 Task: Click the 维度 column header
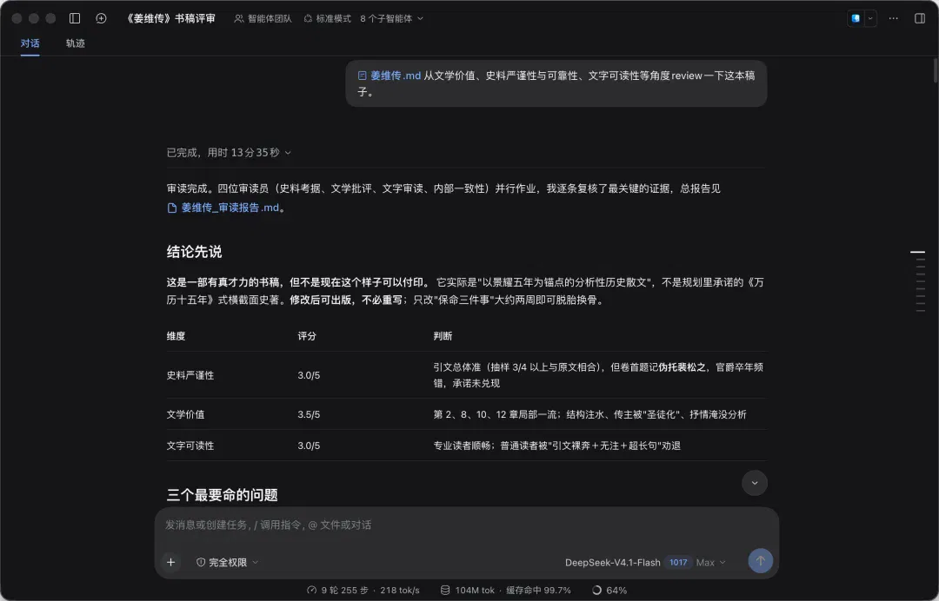(x=176, y=336)
